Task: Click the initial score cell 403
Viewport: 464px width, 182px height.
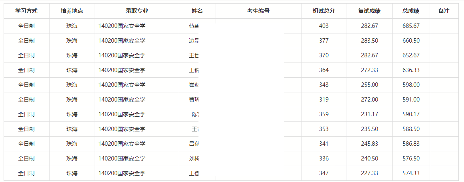Action: [x=324, y=26]
